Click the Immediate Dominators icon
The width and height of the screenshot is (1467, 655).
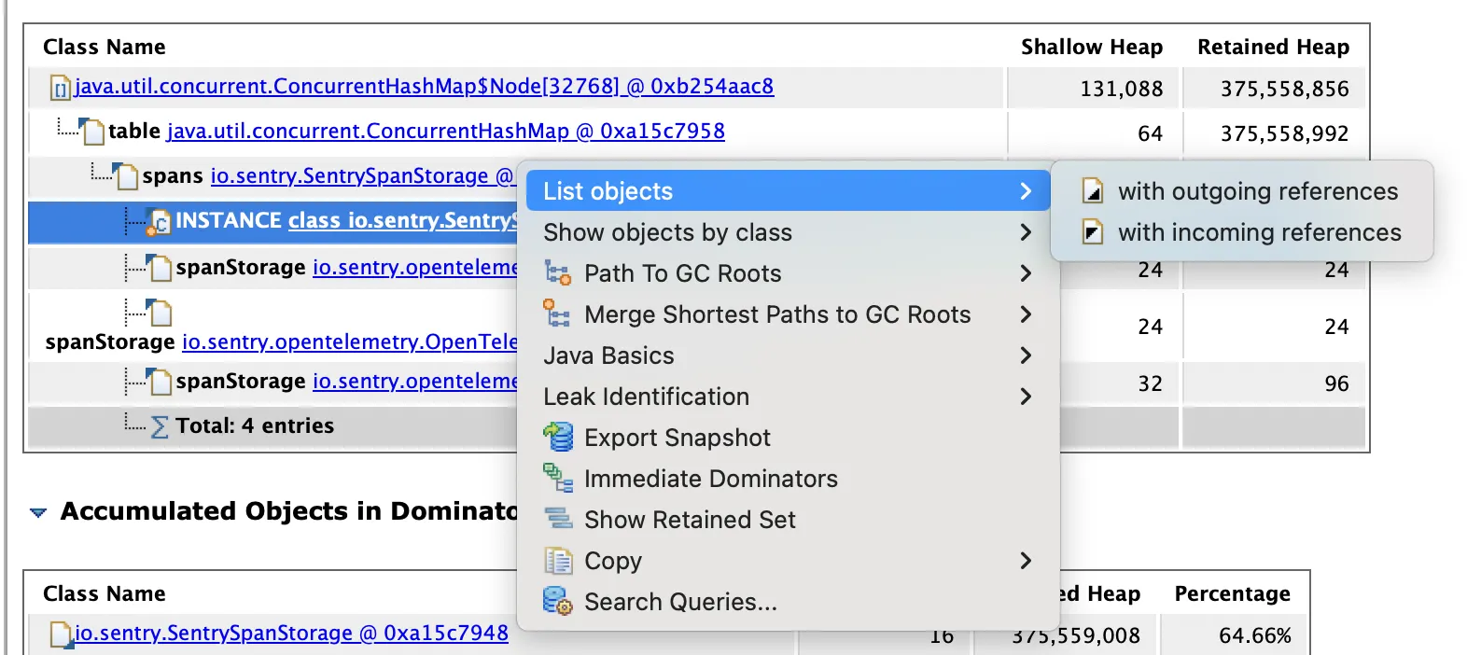558,479
